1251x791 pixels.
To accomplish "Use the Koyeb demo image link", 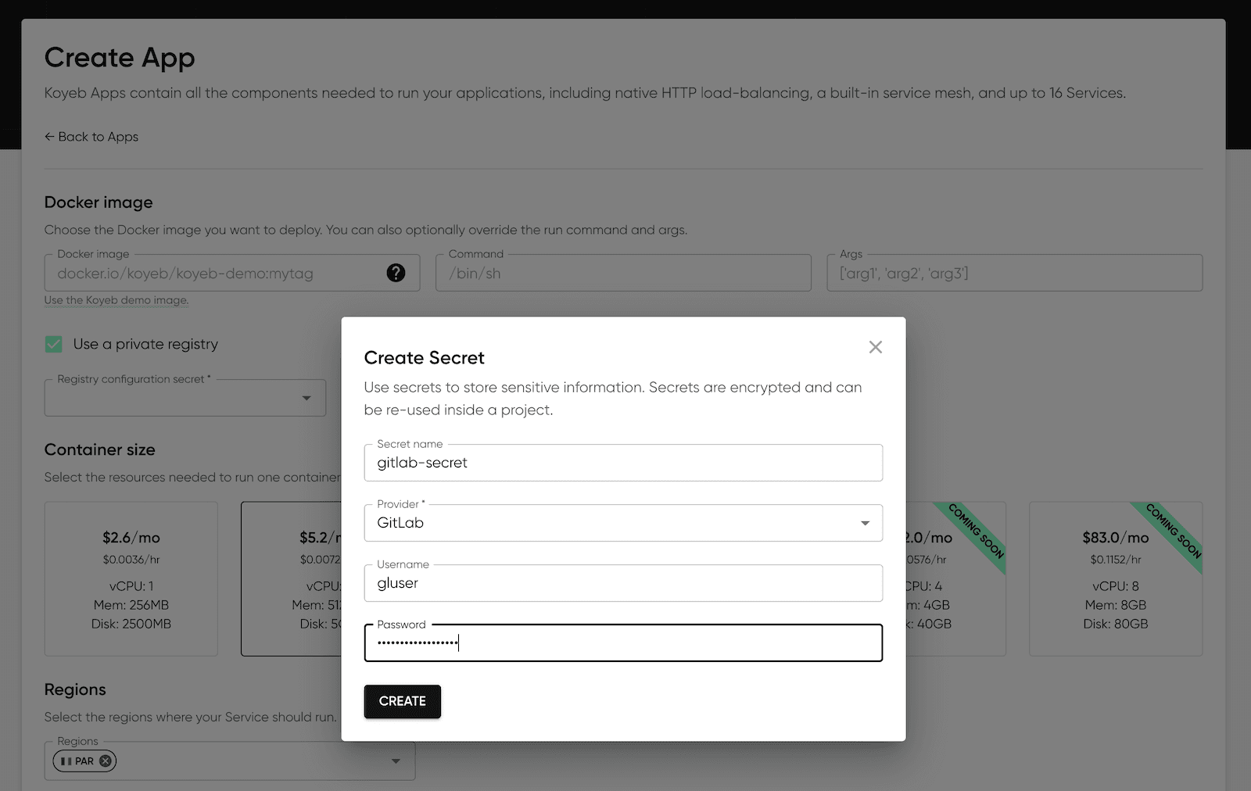I will [116, 300].
